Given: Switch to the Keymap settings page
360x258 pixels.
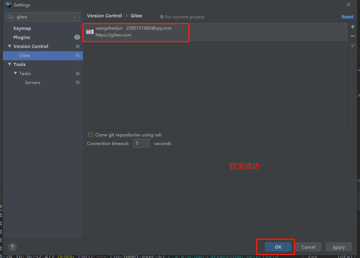Looking at the screenshot, I should coord(22,28).
